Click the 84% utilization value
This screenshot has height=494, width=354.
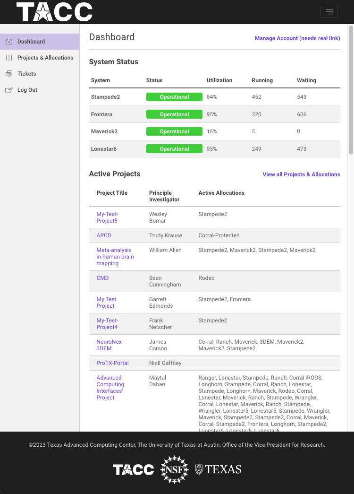(212, 97)
